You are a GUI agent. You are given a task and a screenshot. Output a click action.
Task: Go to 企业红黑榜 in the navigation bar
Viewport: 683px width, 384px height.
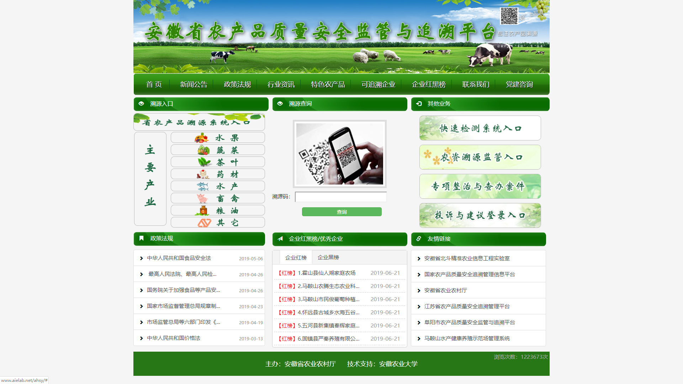(429, 84)
